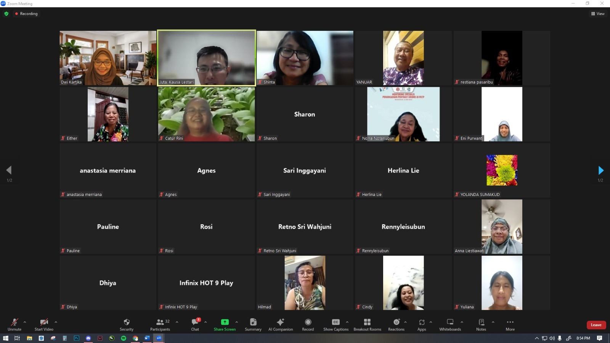Select Dwi Kartika's video tile
This screenshot has width=610, height=343.
coord(108,58)
